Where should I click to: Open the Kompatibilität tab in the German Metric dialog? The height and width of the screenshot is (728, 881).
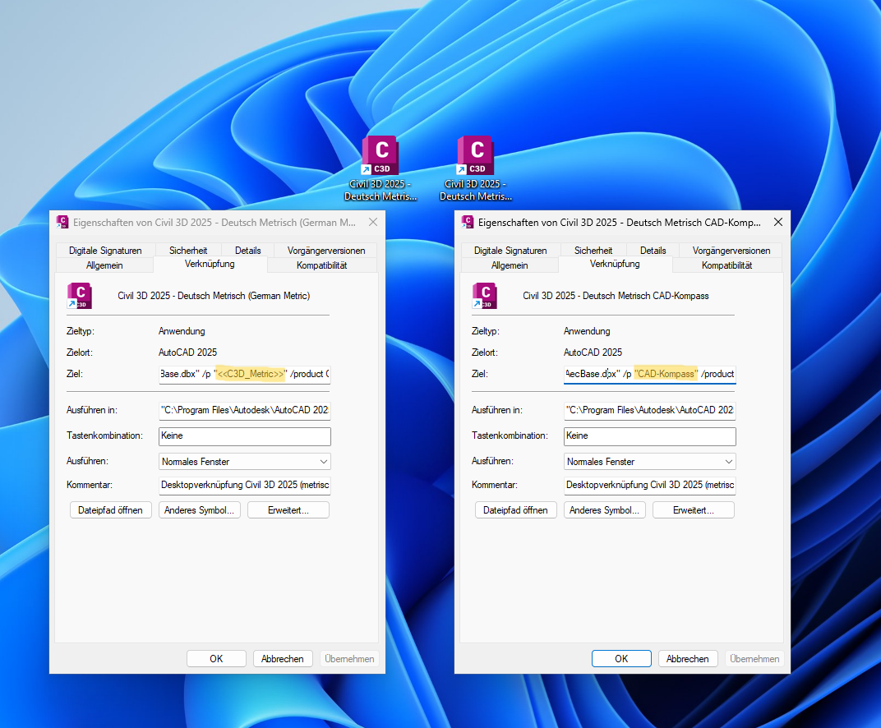322,265
